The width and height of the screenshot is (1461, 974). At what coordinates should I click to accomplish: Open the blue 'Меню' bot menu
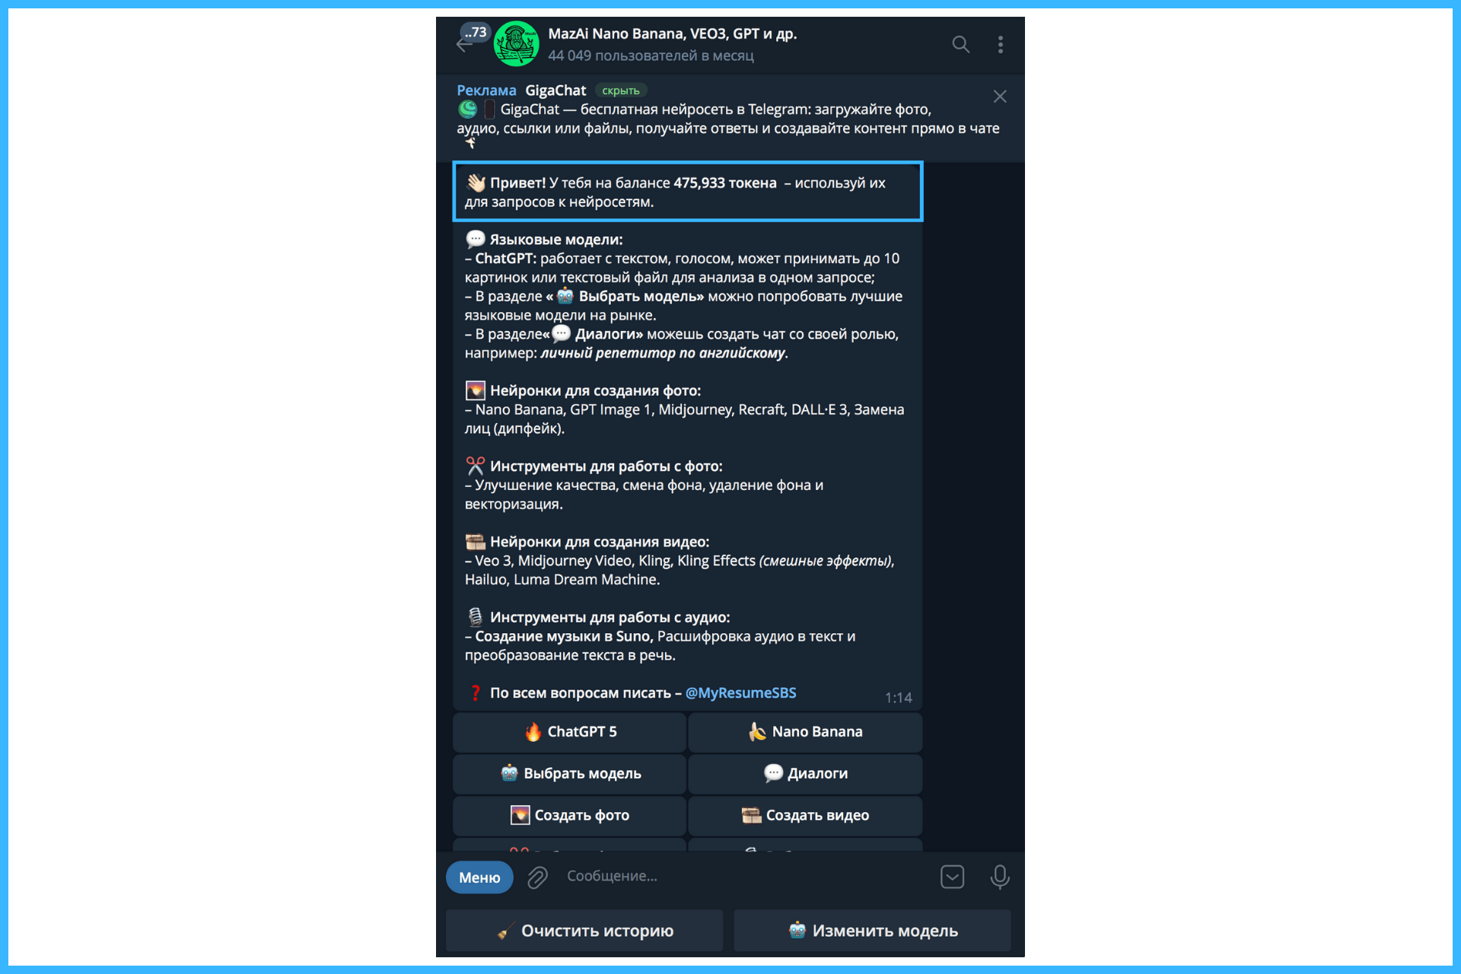pyautogui.click(x=479, y=877)
